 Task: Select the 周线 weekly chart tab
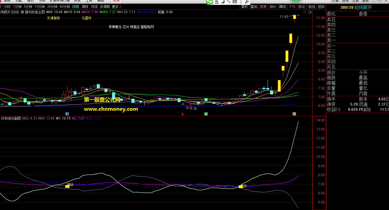point(85,7)
